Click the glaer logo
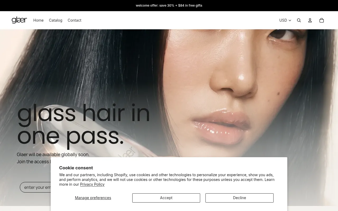This screenshot has height=211, width=338. 19,20
